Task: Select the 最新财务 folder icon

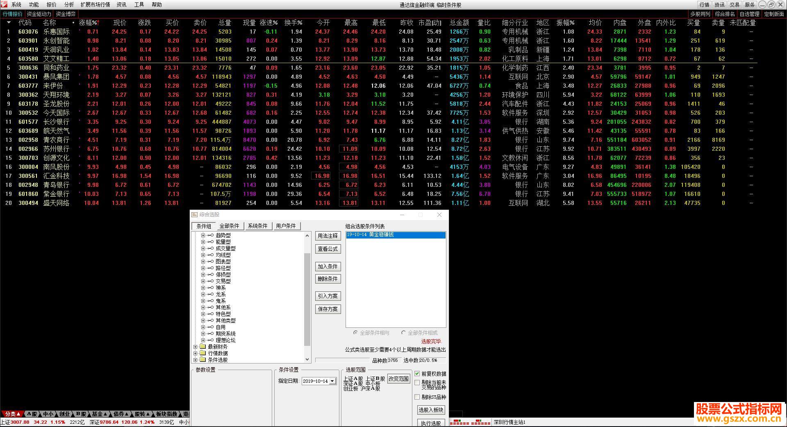Action: coord(202,347)
